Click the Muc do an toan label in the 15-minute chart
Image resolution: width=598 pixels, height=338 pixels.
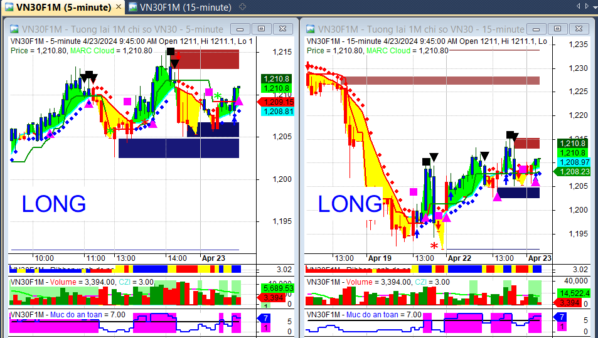pos(372,315)
